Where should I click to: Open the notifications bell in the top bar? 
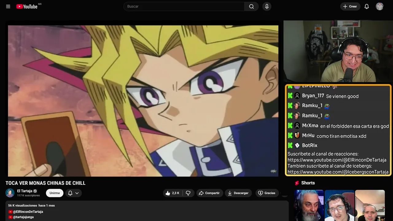click(x=367, y=6)
